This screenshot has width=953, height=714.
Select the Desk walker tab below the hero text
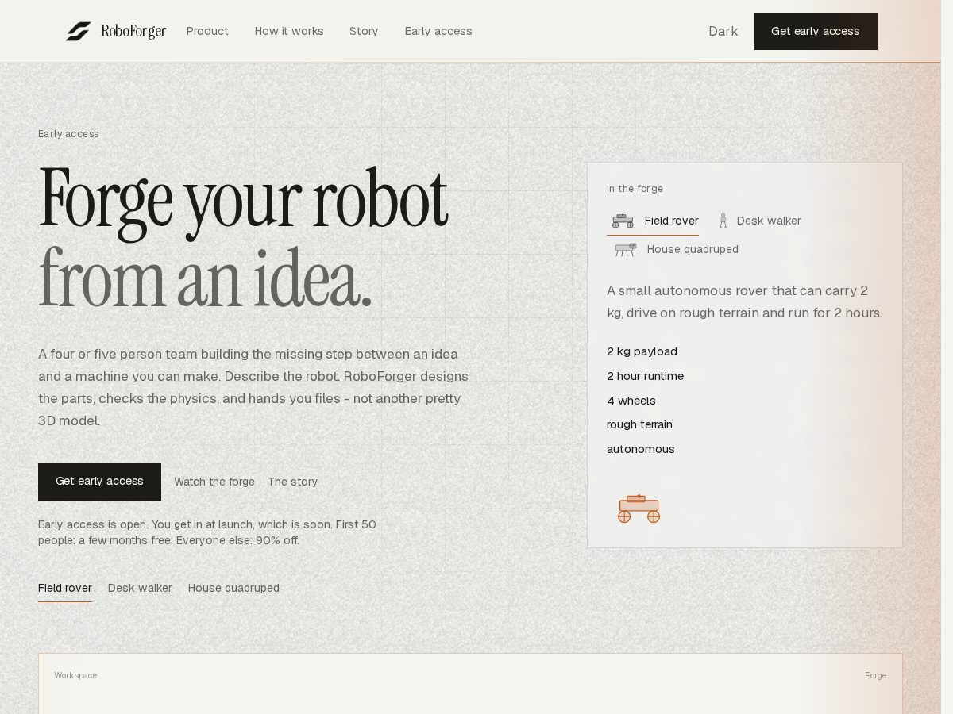point(140,589)
